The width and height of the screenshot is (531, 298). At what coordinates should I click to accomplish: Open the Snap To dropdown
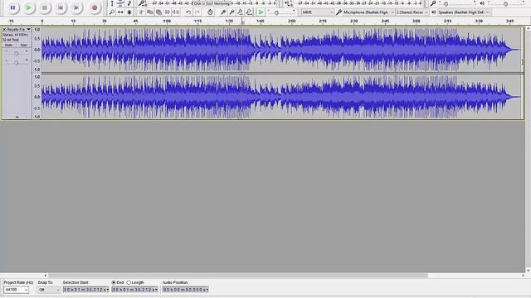49,290
